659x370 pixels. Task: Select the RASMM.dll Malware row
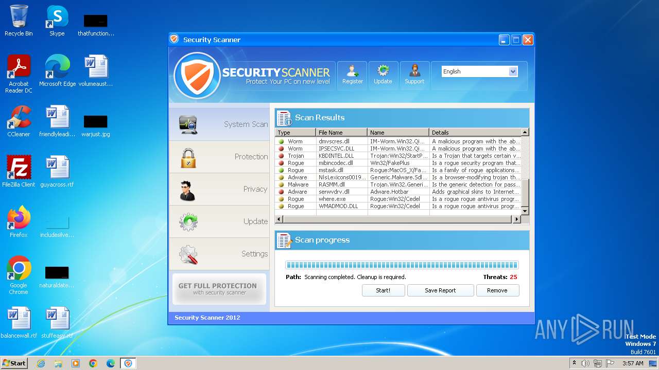(398, 184)
